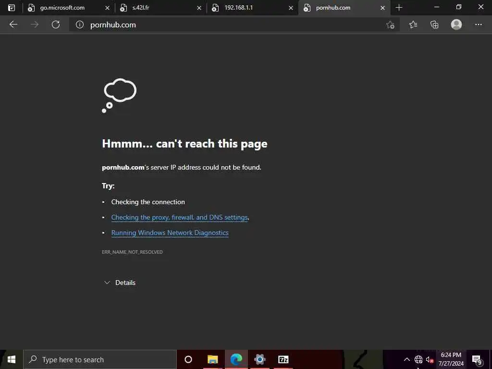Click the ERR_NAME_NOT_RESOLVED error code

coord(132,252)
